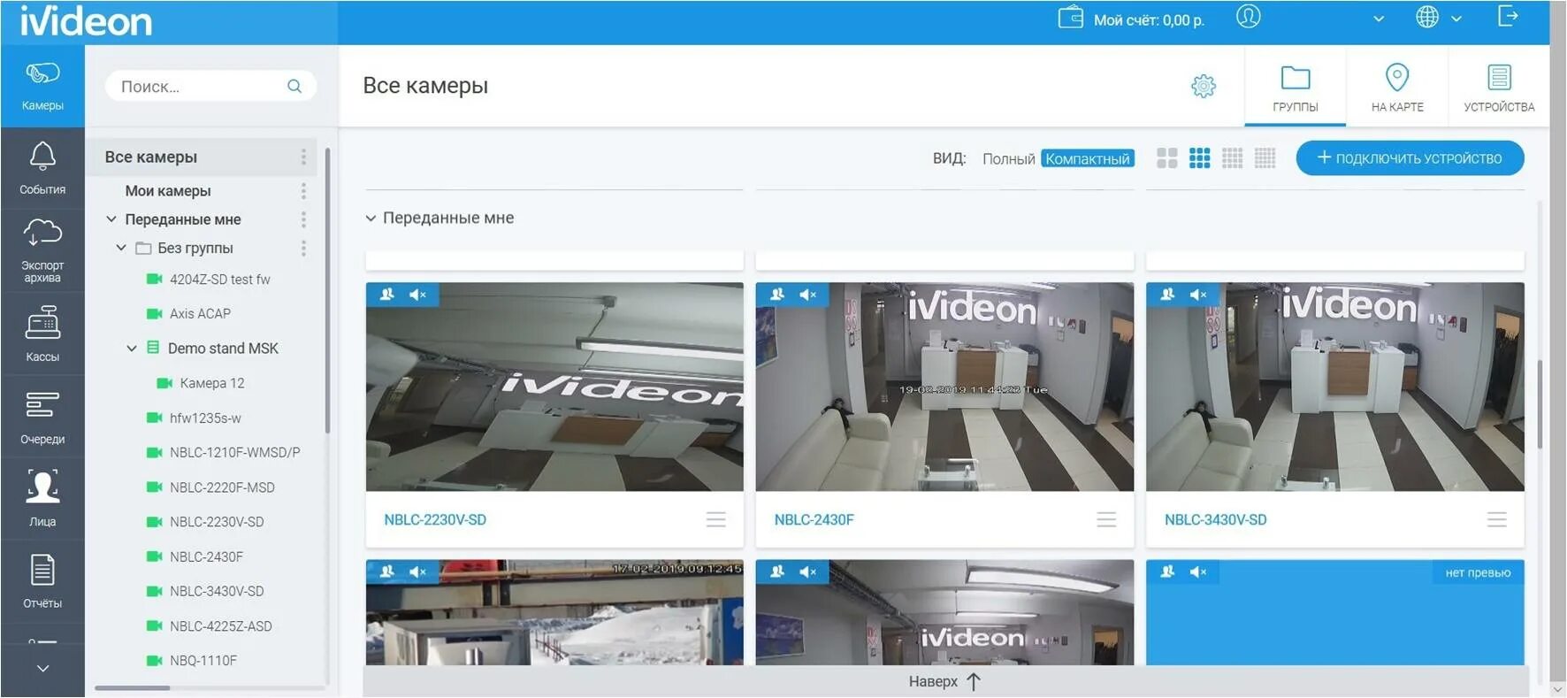Select the Компактный view mode

pos(1088,158)
